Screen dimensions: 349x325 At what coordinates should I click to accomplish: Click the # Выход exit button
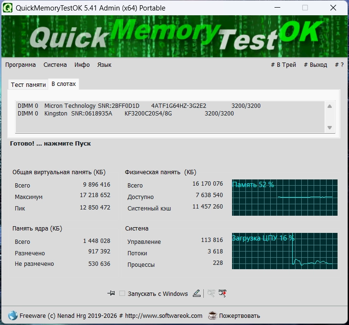click(316, 65)
